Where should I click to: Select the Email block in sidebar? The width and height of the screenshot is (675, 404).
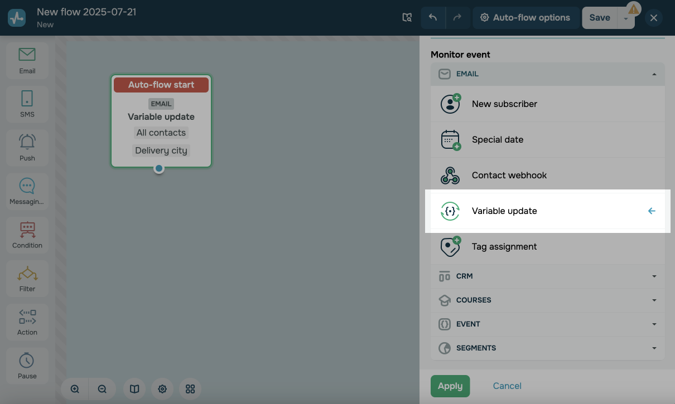27,60
